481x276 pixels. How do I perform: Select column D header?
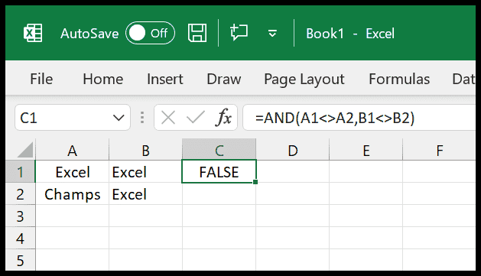[x=293, y=150]
